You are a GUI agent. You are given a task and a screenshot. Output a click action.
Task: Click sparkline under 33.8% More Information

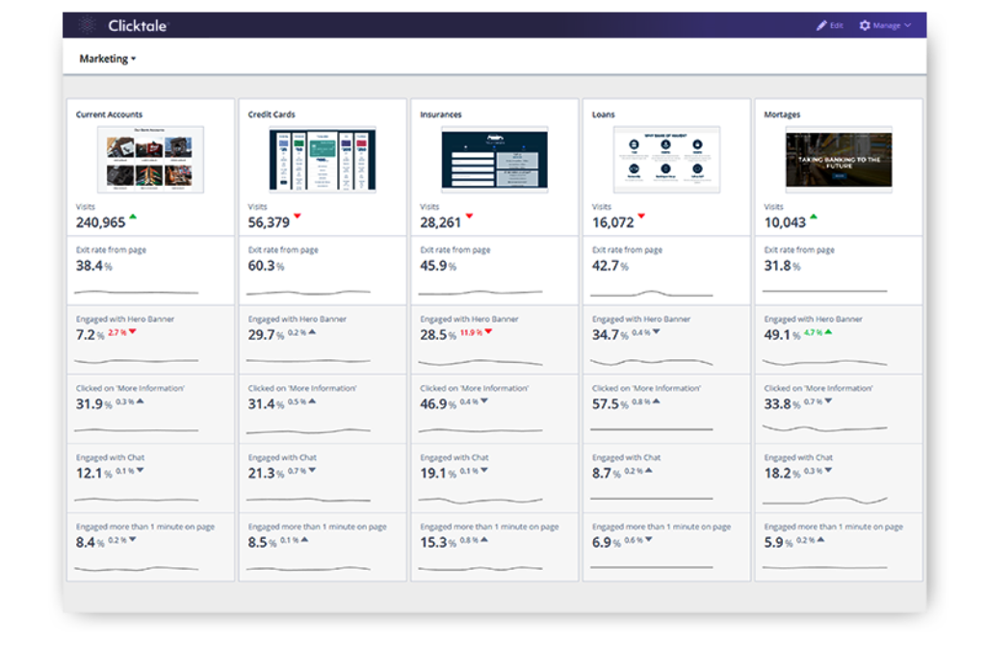(x=824, y=428)
